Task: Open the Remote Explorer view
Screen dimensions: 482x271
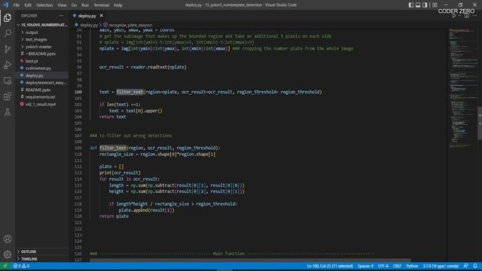Action: (8, 81)
